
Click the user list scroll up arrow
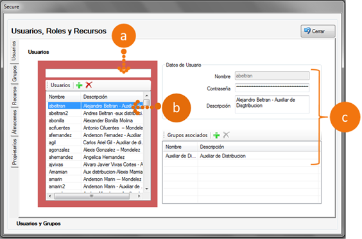146,95
